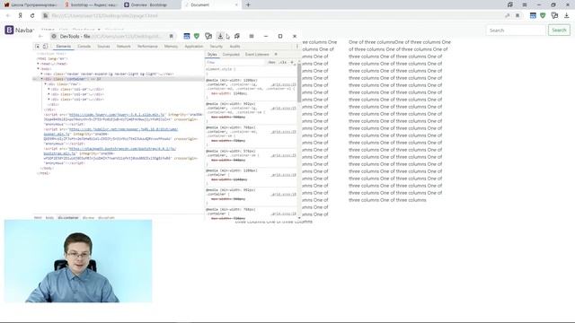
Task: Open downloads icon in DevTools window toolbar
Action: click(x=220, y=36)
